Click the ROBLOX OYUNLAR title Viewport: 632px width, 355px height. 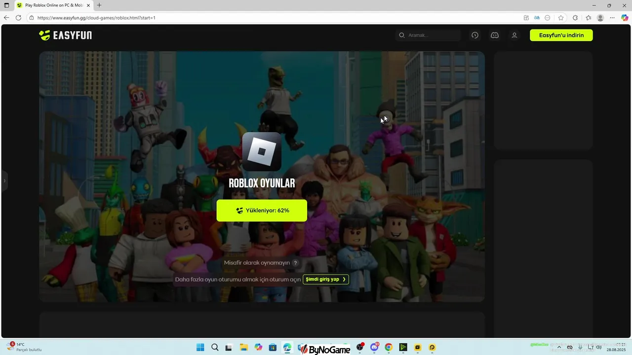[262, 183]
